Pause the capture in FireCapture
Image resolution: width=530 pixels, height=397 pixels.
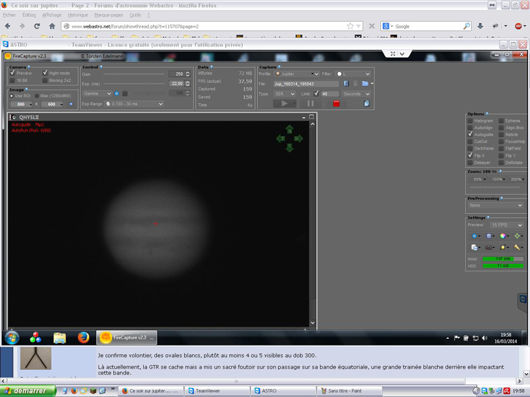pyautogui.click(x=310, y=104)
